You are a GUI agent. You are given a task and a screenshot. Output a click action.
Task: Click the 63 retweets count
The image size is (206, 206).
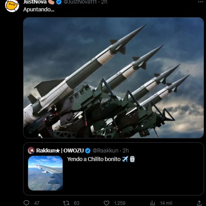tap(77, 203)
